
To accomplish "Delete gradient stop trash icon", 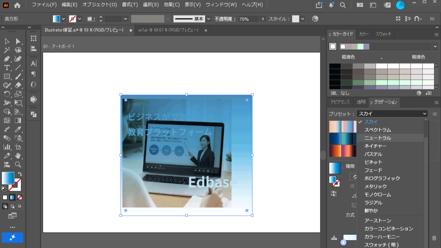I will (434, 238).
